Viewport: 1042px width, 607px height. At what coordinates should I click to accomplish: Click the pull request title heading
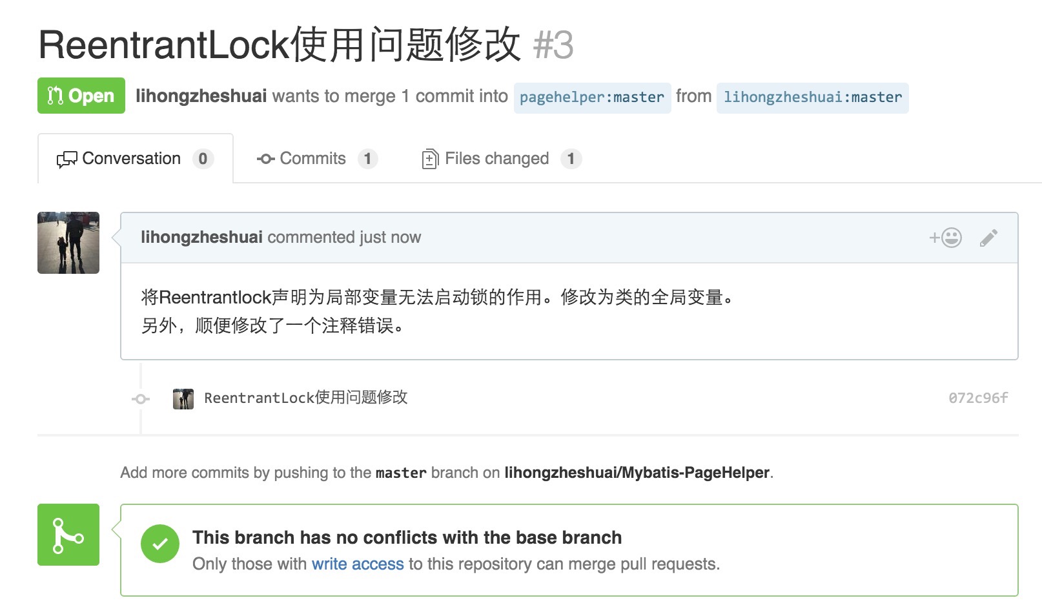tap(280, 45)
